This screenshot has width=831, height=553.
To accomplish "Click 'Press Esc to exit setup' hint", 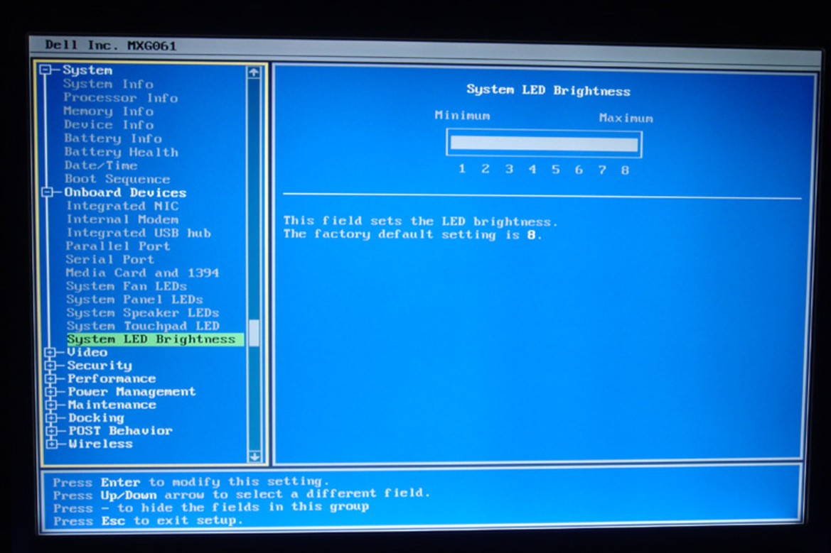I will coord(148,521).
